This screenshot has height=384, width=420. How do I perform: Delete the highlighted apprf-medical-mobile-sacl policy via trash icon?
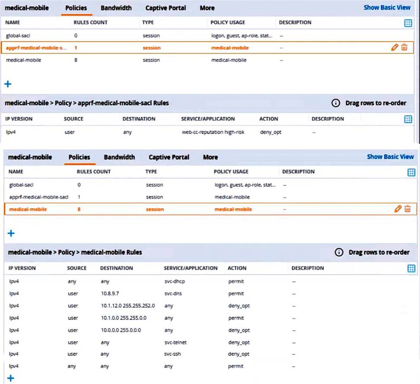point(404,48)
